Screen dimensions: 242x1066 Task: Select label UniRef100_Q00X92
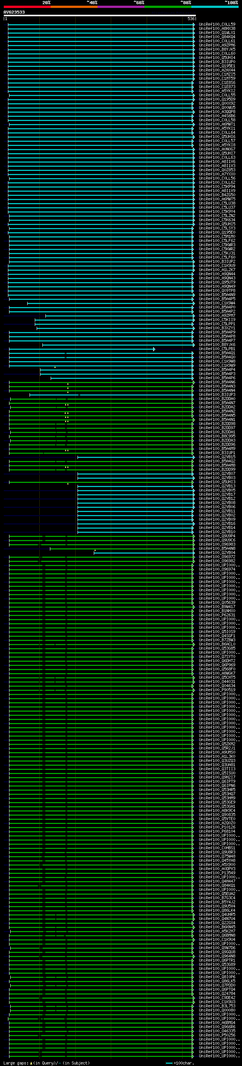pyautogui.click(x=217, y=104)
